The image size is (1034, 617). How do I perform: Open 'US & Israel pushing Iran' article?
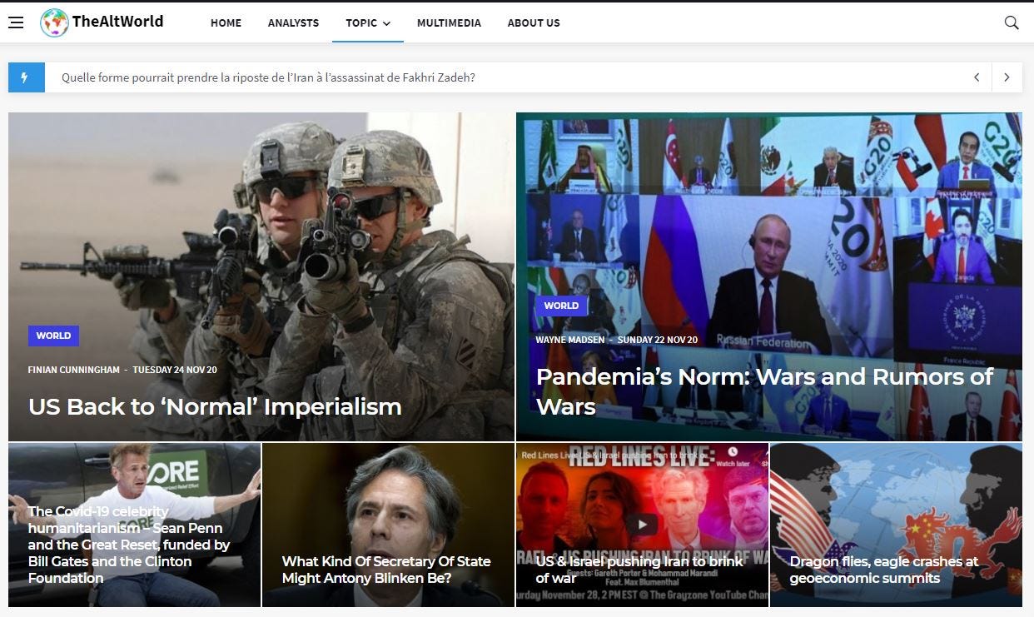coord(639,570)
